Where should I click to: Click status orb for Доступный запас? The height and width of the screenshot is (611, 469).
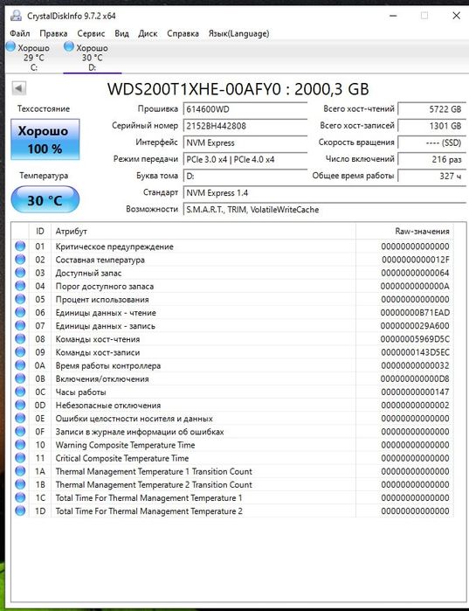(x=20, y=273)
